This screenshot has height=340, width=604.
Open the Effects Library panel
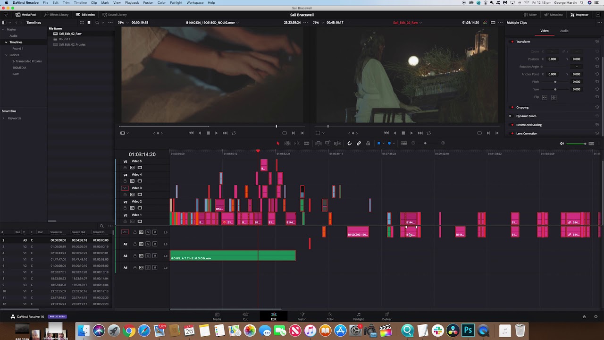coord(56,15)
